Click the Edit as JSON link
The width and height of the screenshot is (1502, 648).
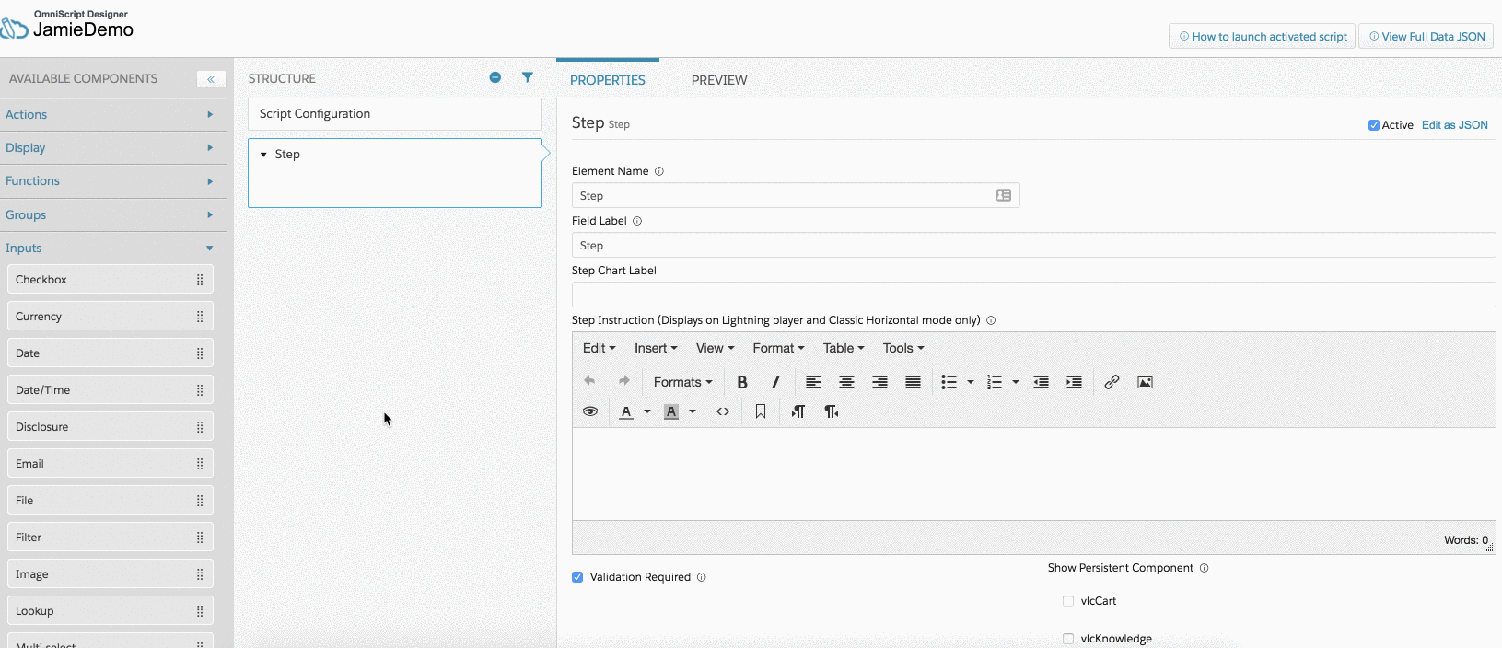point(1455,125)
